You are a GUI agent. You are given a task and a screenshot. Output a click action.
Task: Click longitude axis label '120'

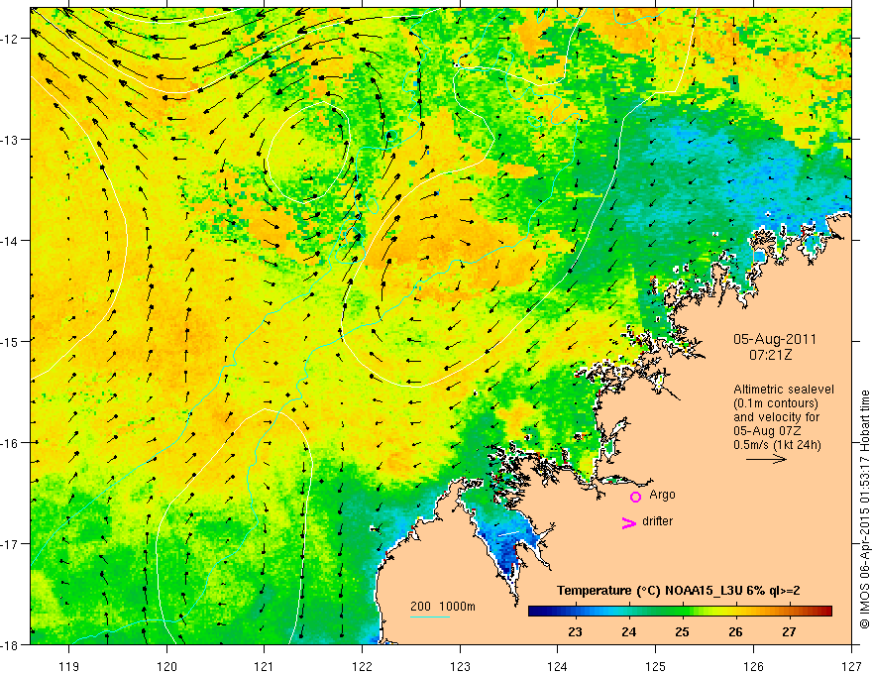(166, 666)
